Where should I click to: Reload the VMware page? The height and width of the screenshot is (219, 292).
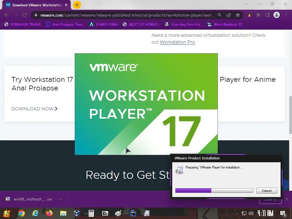click(25, 15)
